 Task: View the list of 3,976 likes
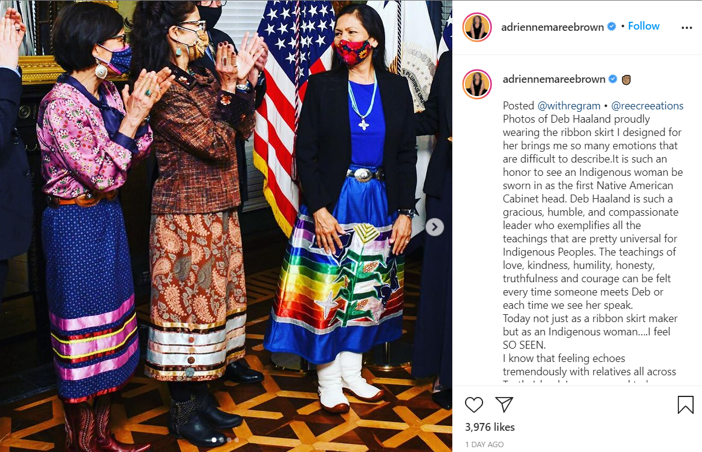pos(490,427)
